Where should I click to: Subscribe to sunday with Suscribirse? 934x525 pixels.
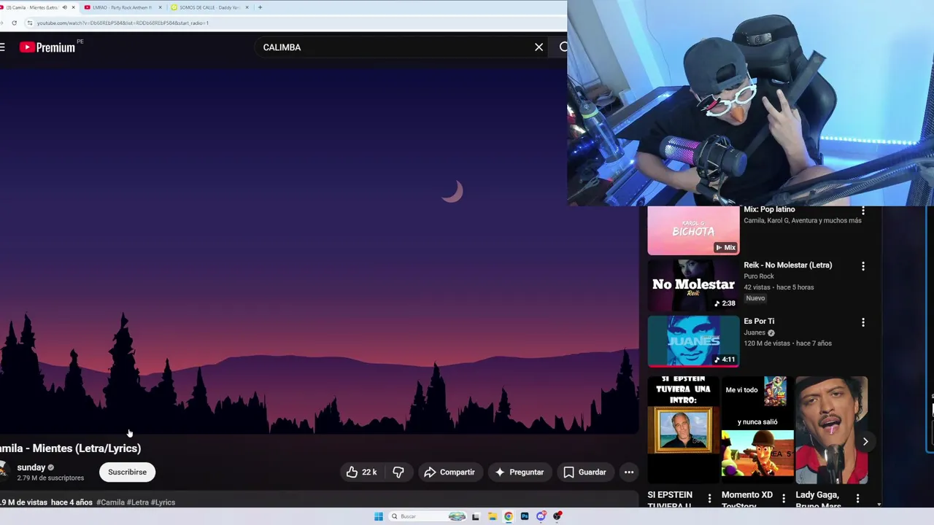coord(127,472)
